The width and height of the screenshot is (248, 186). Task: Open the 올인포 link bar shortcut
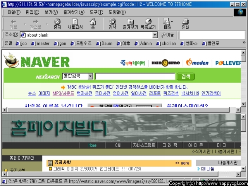[x=211, y=43]
